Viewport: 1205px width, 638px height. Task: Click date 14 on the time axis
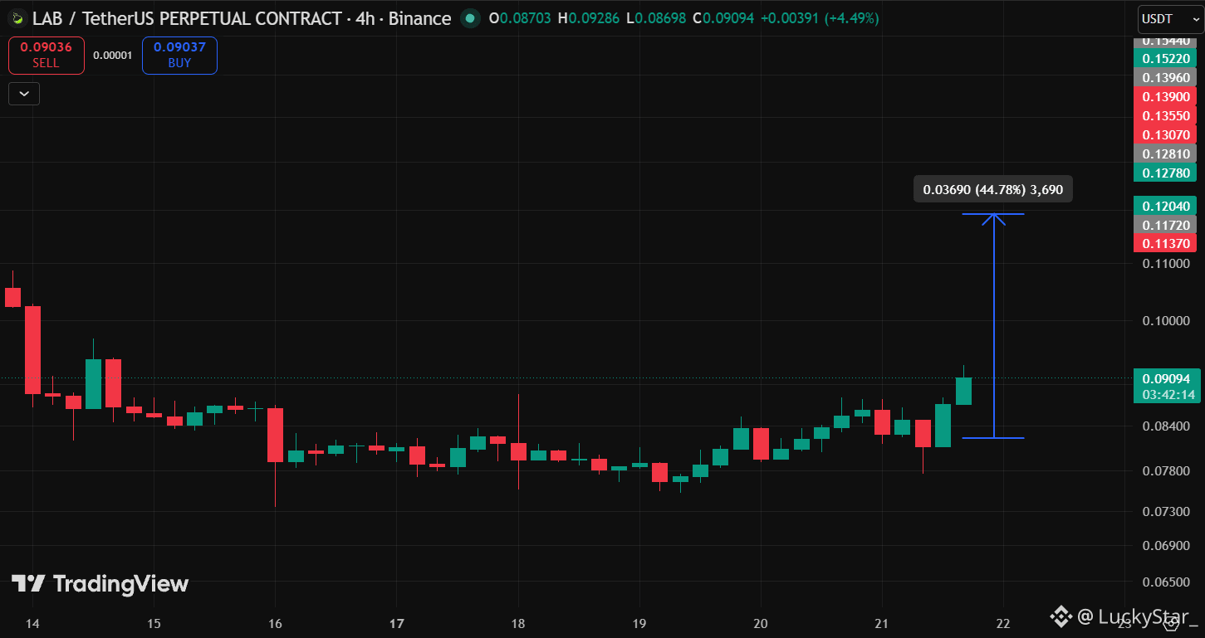(x=32, y=623)
